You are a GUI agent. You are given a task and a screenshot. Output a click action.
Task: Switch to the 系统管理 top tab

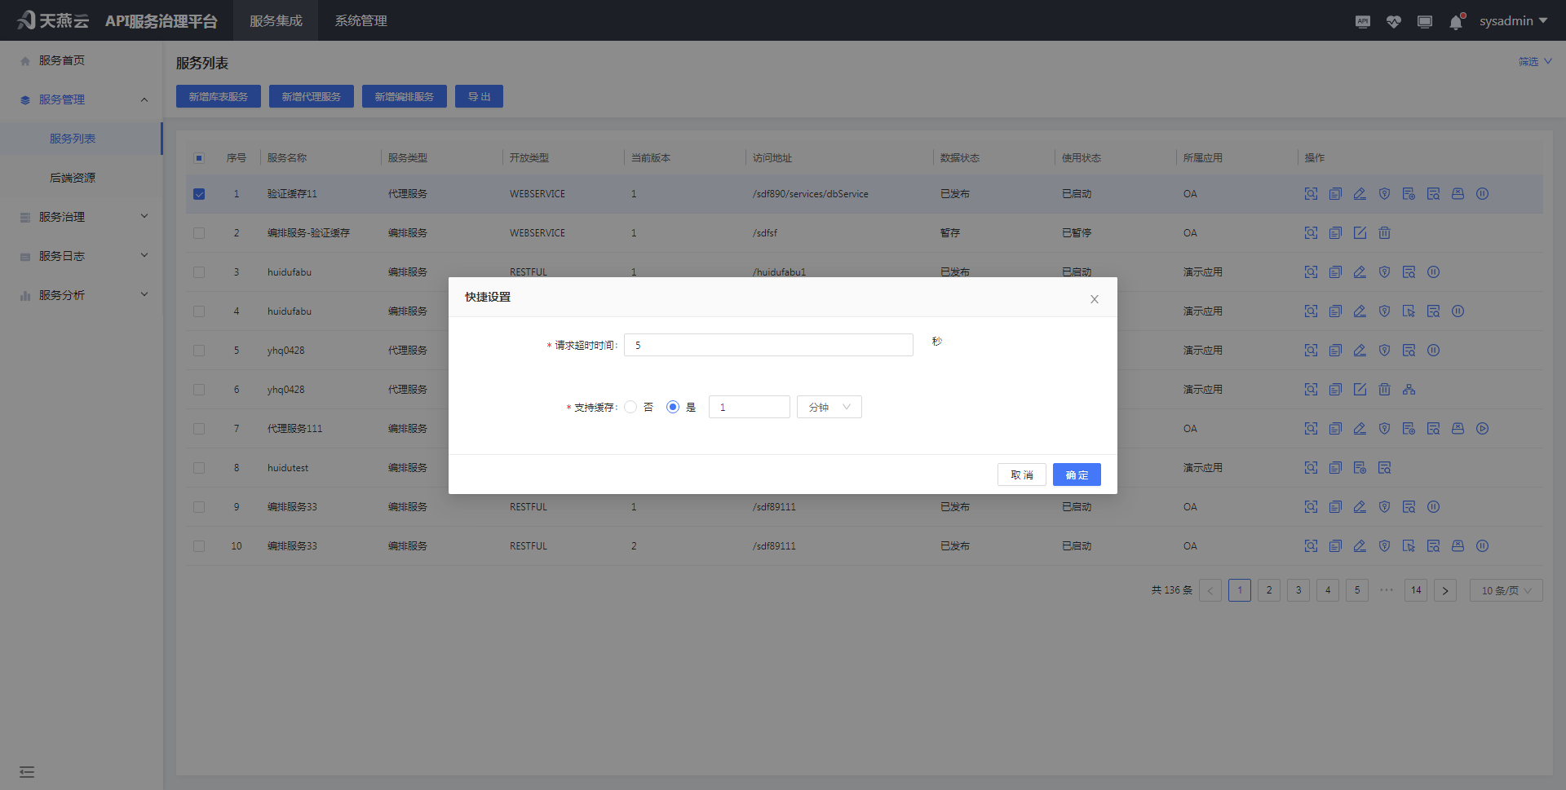(361, 21)
